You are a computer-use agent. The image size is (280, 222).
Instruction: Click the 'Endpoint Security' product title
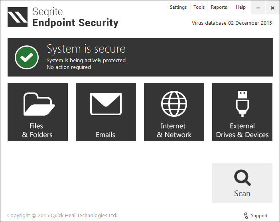[75, 23]
